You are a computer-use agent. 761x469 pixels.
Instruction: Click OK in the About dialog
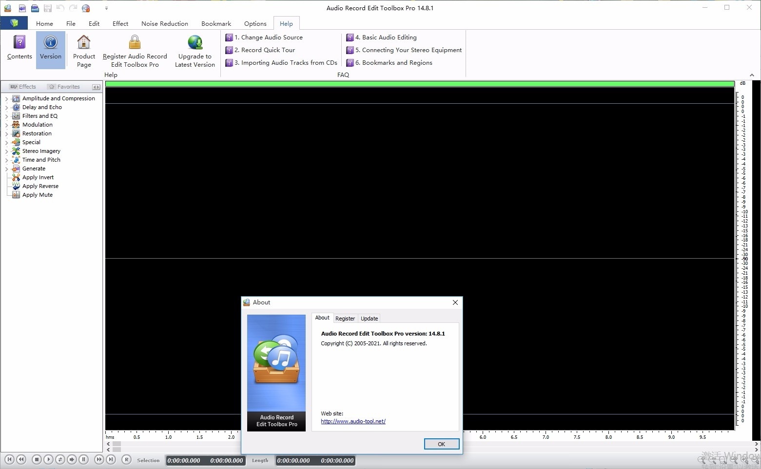(x=442, y=444)
